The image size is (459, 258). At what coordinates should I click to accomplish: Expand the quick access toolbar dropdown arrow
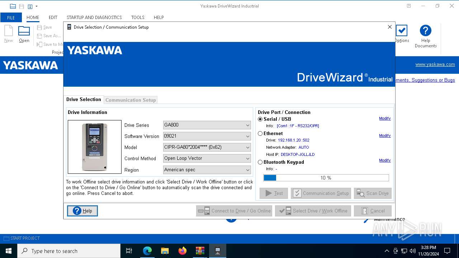point(37,6)
